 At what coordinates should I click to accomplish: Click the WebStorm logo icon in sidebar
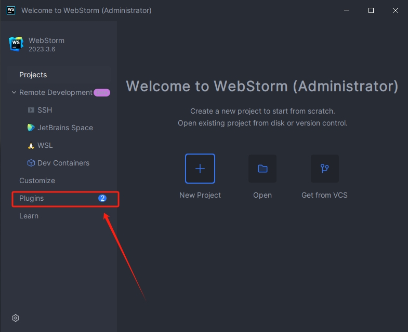(x=16, y=44)
